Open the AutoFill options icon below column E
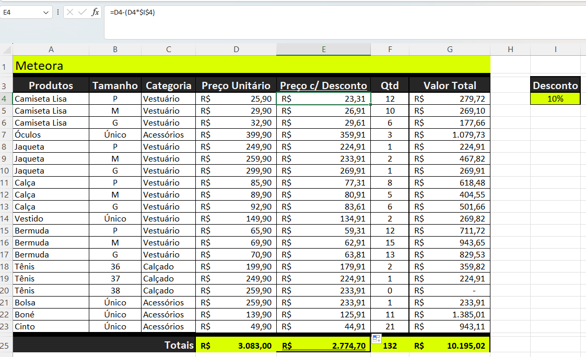 377,339
